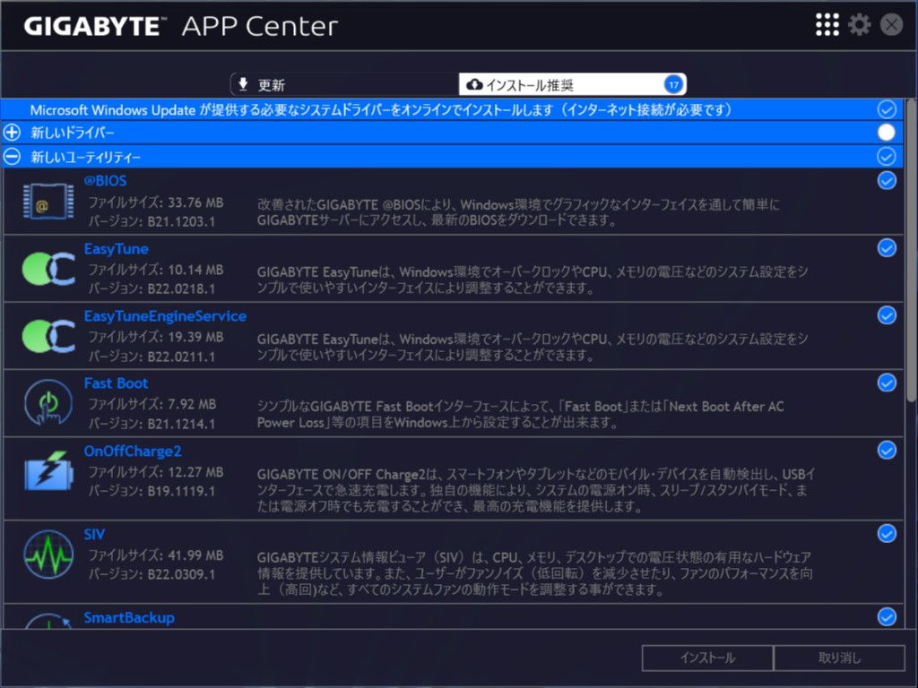Click the vertical scrollbar thumb
Image resolution: width=918 pixels, height=688 pixels.
tap(911, 251)
